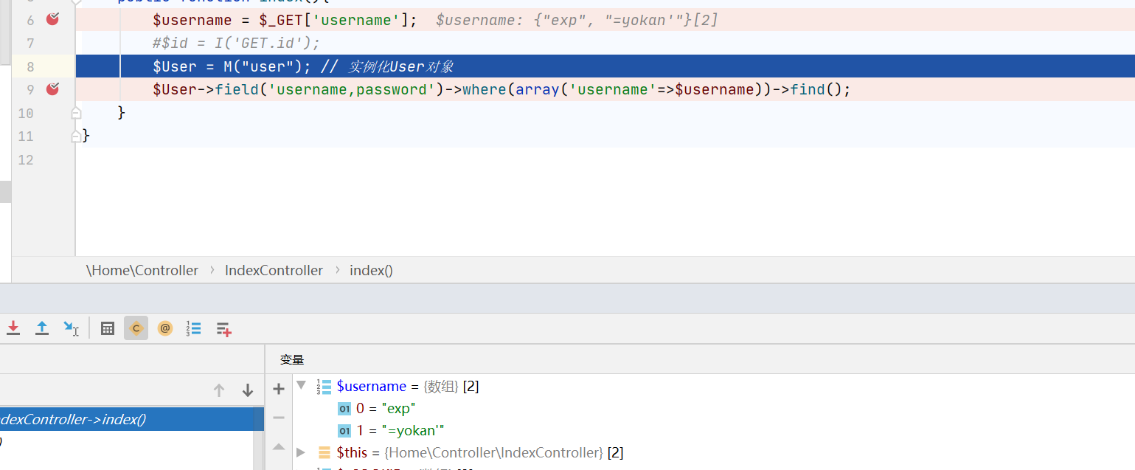Click \Home\Controller in breadcrumb bar
The image size is (1135, 470).
(x=142, y=271)
